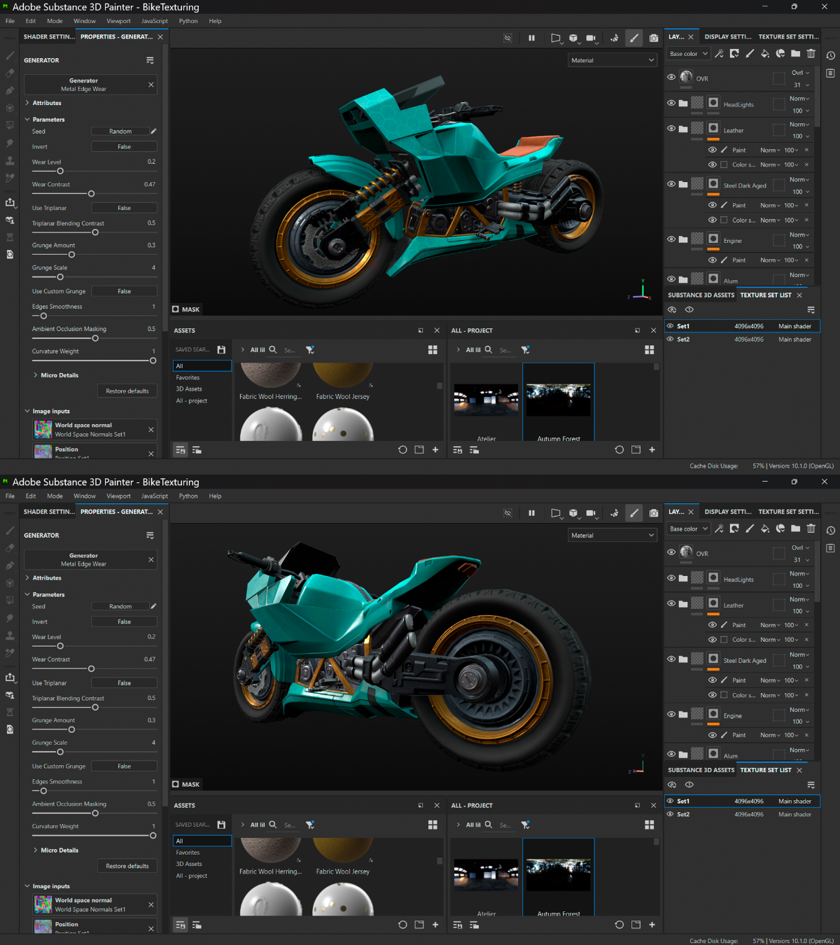Select the Material Picker eyedropper in bottom window
Image resolution: width=840 pixels, height=945 pixels.
[10, 653]
